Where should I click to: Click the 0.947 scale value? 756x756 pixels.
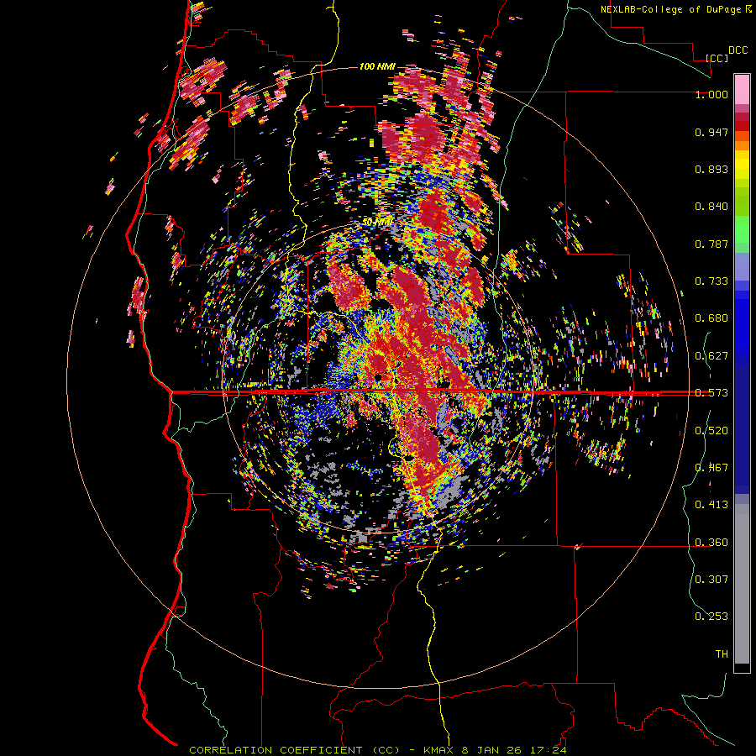point(711,132)
